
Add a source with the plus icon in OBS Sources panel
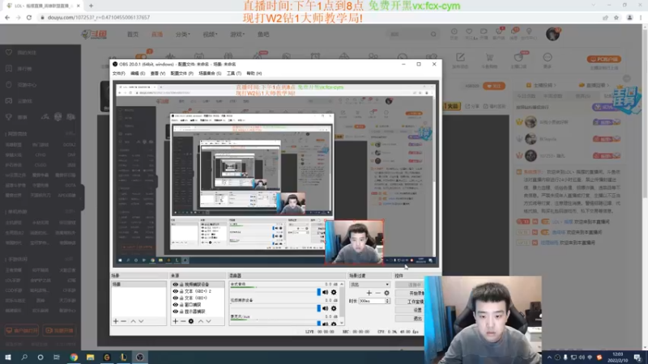[175, 321]
